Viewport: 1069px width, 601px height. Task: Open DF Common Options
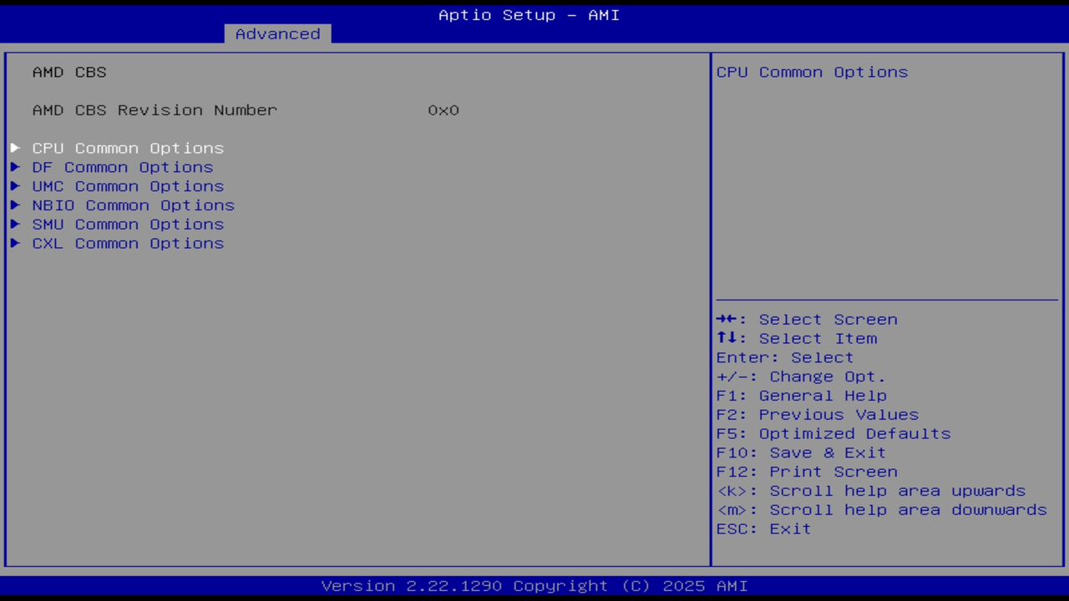click(122, 167)
